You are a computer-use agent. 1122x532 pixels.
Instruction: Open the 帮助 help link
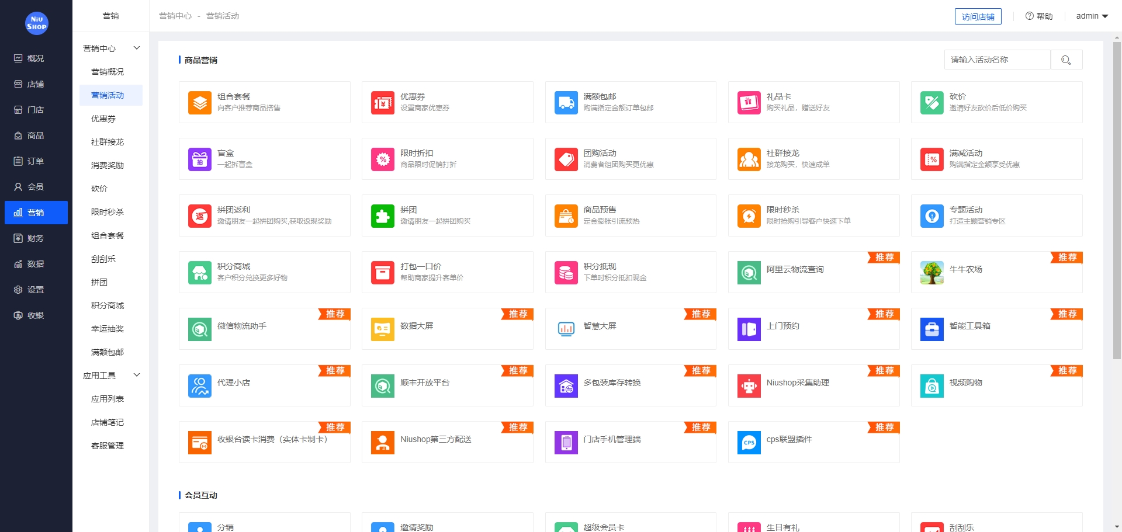click(1039, 16)
